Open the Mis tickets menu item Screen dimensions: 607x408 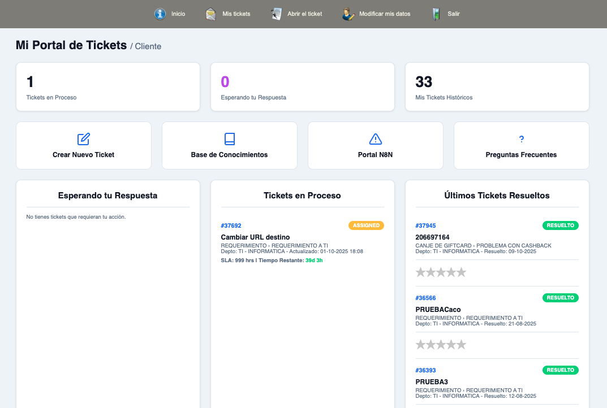236,14
